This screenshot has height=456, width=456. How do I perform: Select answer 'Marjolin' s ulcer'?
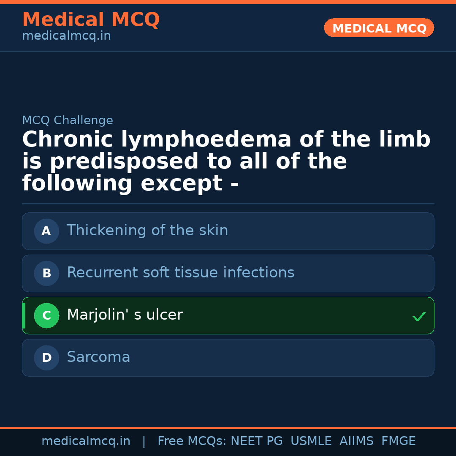[125, 315]
